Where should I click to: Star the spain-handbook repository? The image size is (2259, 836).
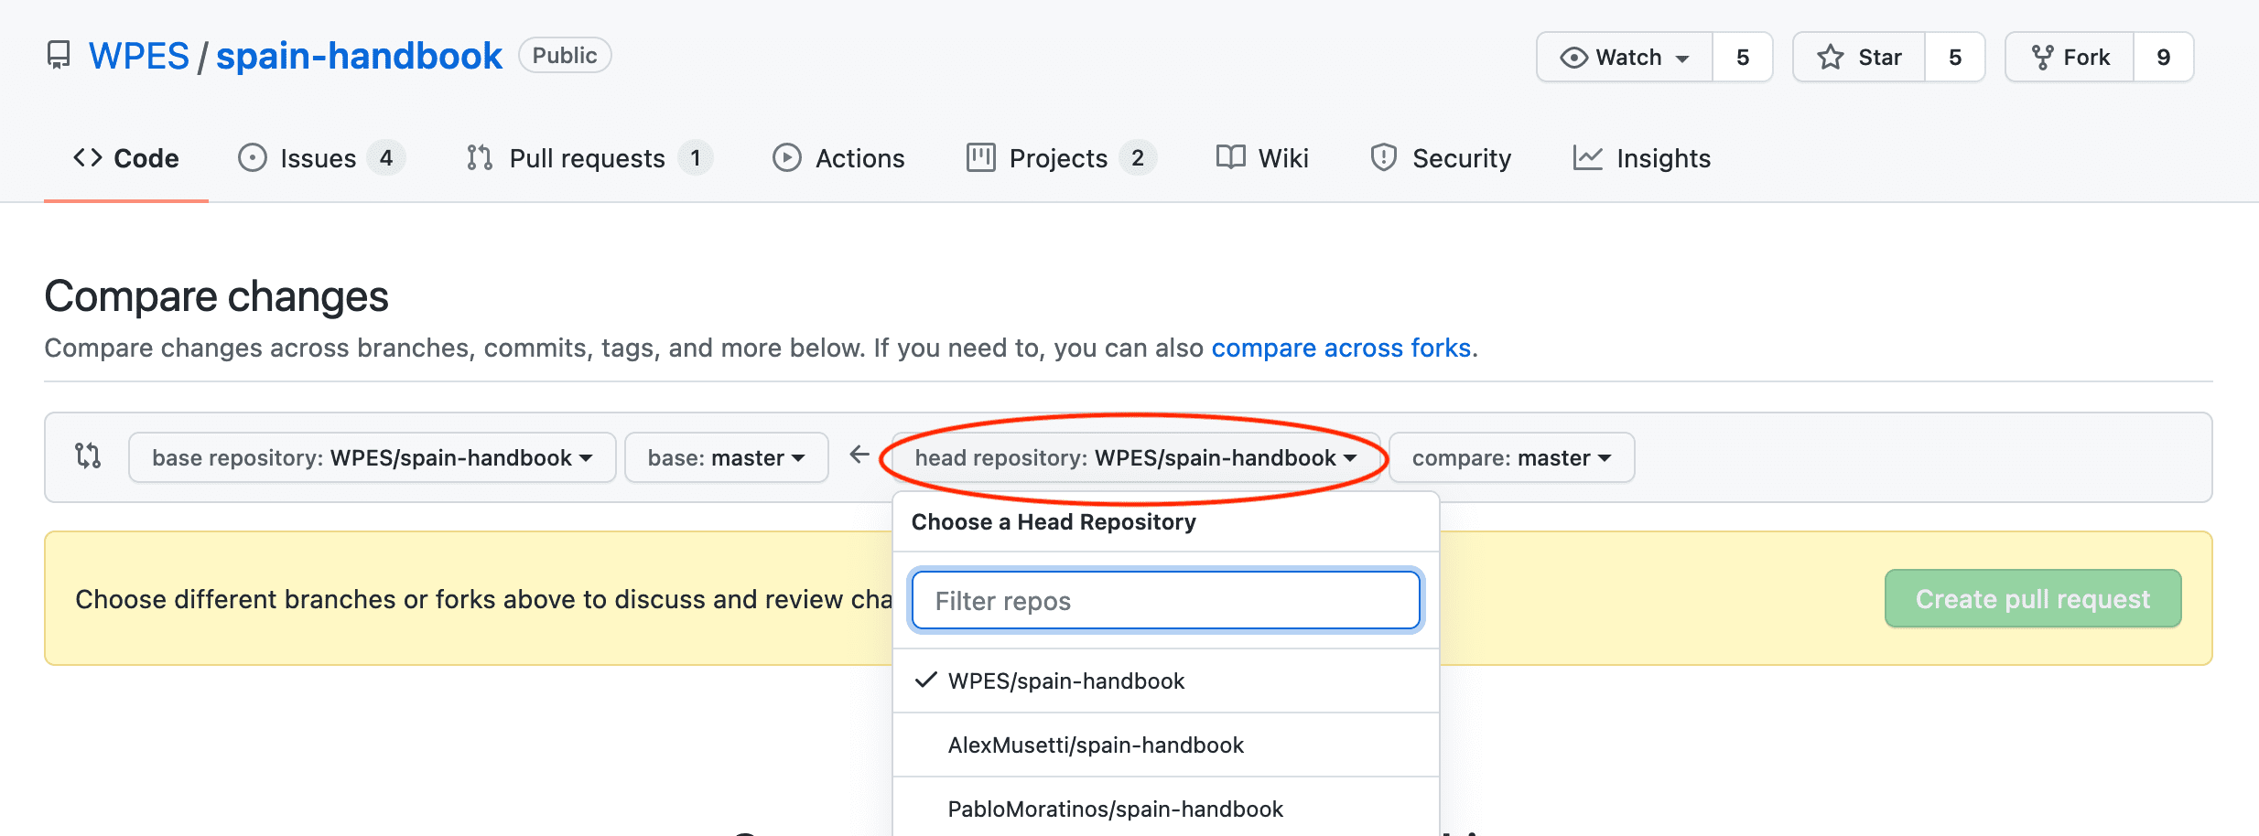pyautogui.click(x=1859, y=57)
